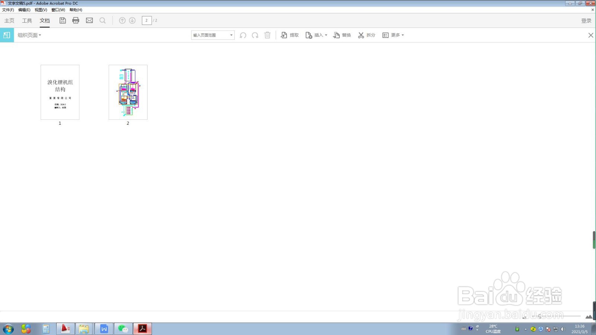This screenshot has height=335, width=596.
Task: Click the envelope email icon
Action: coord(89,20)
